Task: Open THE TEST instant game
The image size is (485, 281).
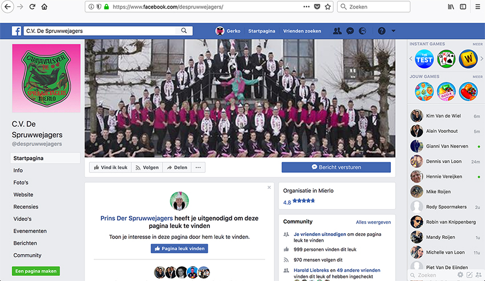Action: click(424, 59)
